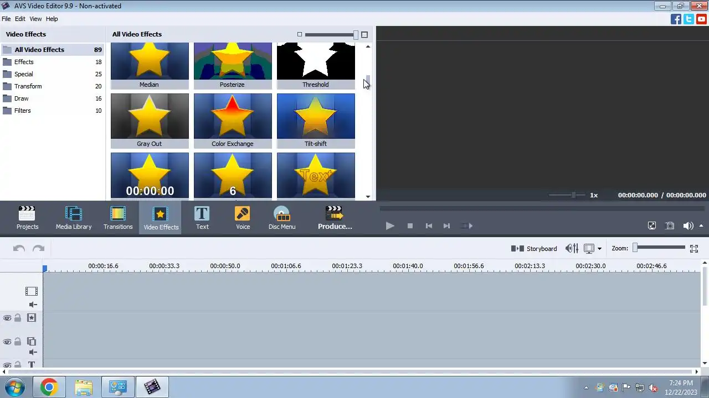Open the View menu

(x=35, y=19)
